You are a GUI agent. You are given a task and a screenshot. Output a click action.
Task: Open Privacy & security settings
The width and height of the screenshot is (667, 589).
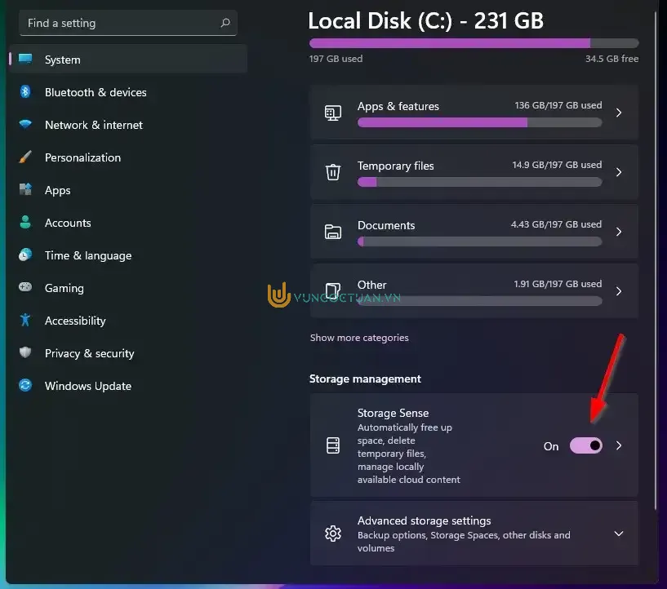click(x=128, y=353)
